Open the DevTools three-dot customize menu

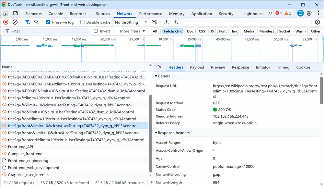pyautogui.click(x=318, y=13)
